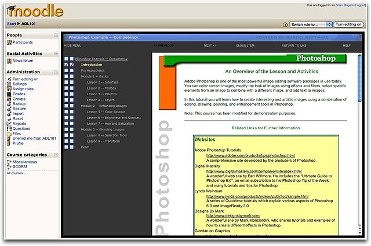Toggle first checkbox beside Module 2 -- Enhancing Images
This screenshot has width=371, height=246.
point(66,106)
